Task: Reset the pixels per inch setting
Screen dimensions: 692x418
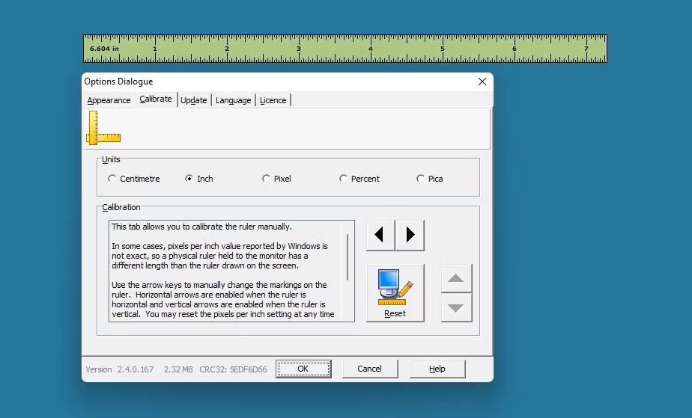Action: [x=395, y=293]
